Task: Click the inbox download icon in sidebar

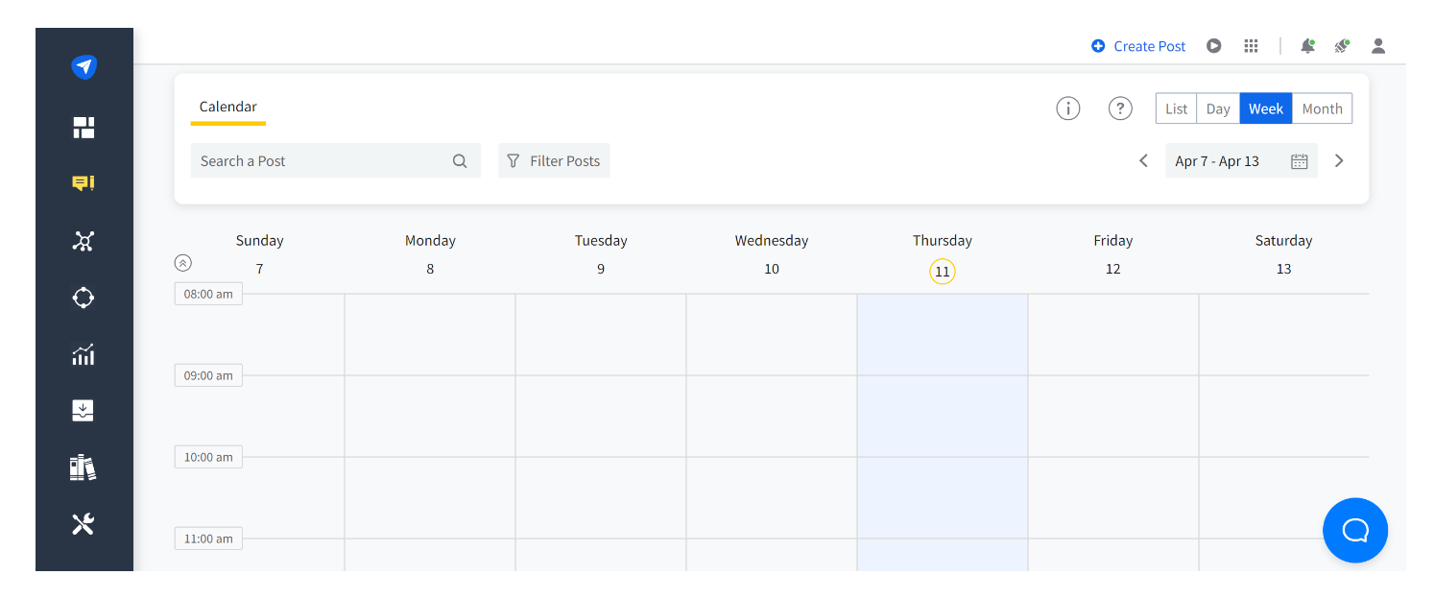Action: pos(84,411)
